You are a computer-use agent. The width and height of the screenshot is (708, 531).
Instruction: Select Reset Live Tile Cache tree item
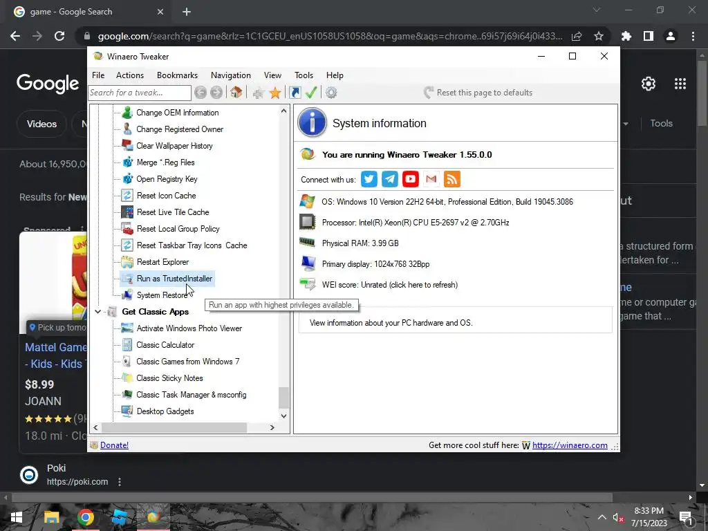pos(173,212)
